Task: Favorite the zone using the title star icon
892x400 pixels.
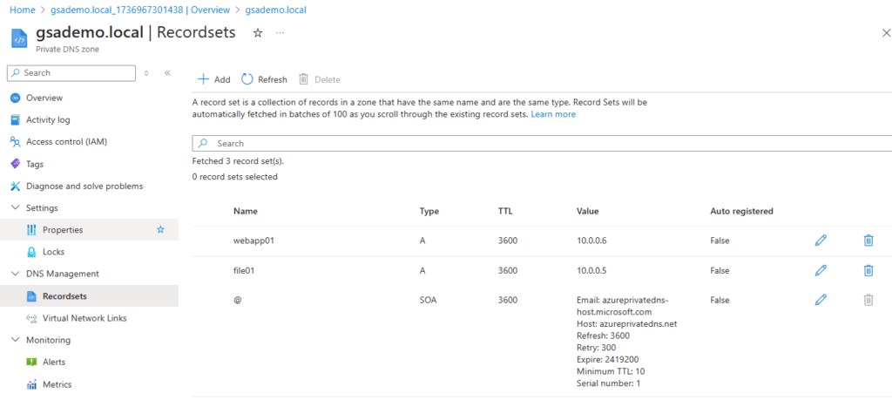Action: [x=257, y=32]
